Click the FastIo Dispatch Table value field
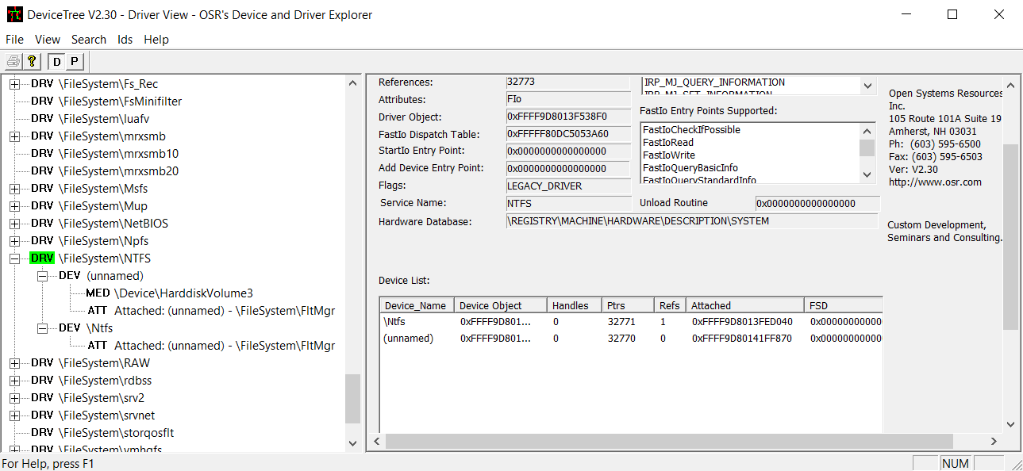 [x=568, y=135]
